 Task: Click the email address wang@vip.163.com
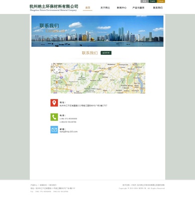tap(69, 131)
